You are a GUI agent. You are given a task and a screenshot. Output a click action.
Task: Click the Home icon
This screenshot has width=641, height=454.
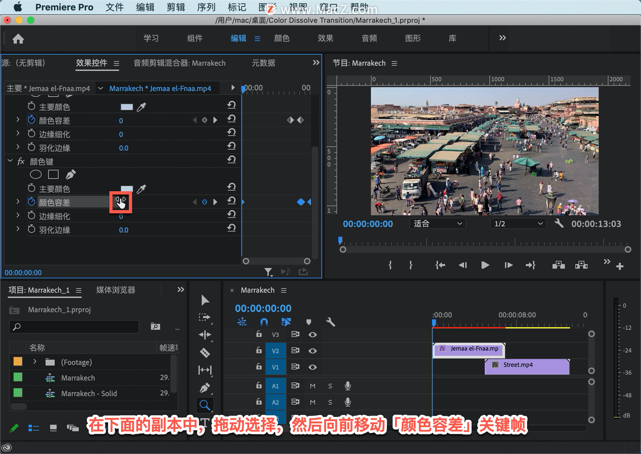(18, 39)
